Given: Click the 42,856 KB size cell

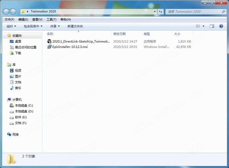Looking at the screenshot, I should [184, 46].
